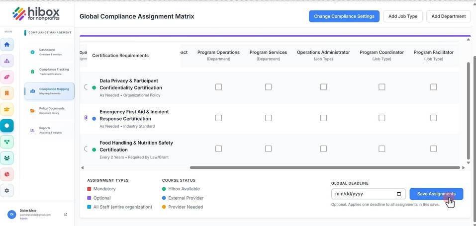Toggle the radio circle beside Emergency First Aid row
This screenshot has height=226, width=476.
pyautogui.click(x=86, y=118)
